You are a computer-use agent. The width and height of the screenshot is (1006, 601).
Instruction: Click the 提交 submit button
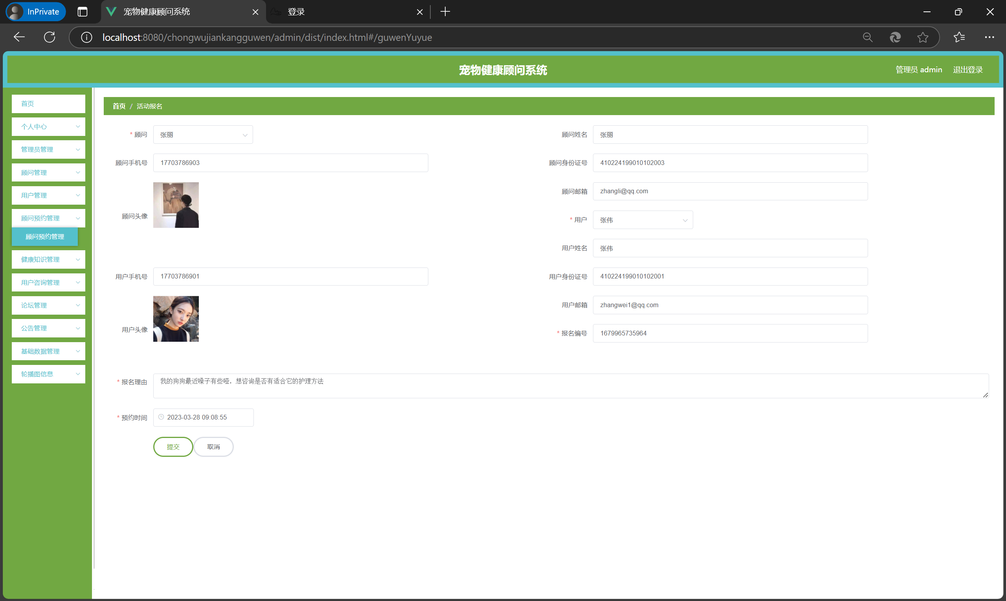(173, 447)
